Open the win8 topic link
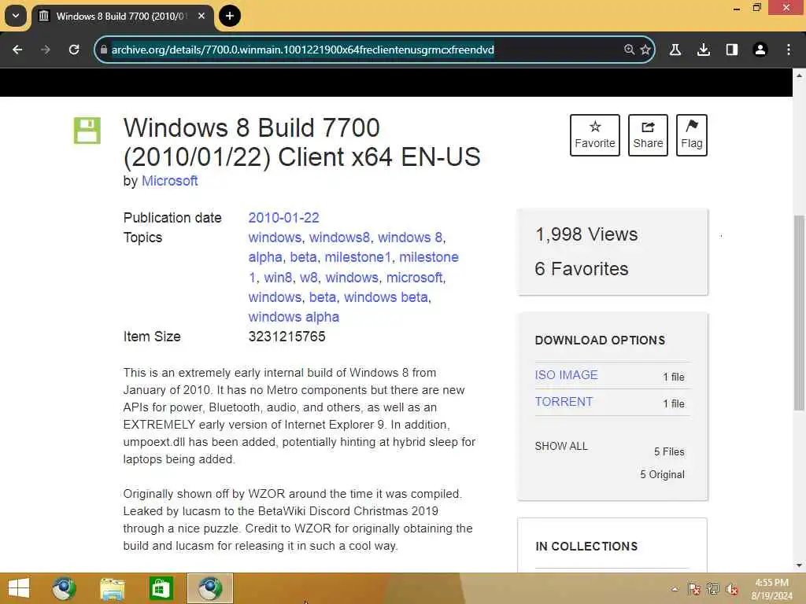Image resolution: width=806 pixels, height=604 pixels. click(278, 278)
